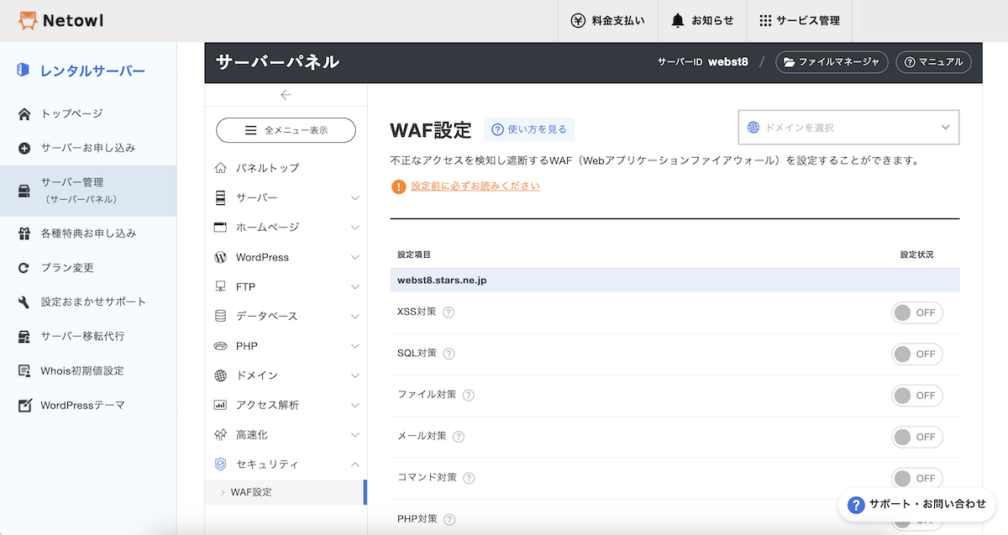Click the webst8.stars.ne.jp domain row

click(675, 281)
